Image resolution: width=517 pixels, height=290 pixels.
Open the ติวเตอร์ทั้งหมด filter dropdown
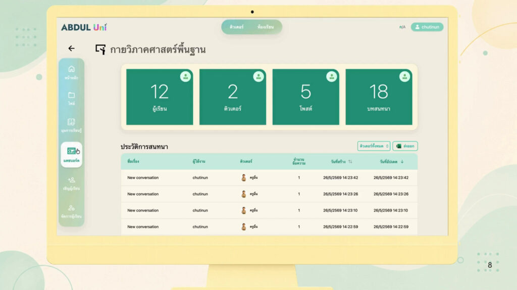coord(374,146)
